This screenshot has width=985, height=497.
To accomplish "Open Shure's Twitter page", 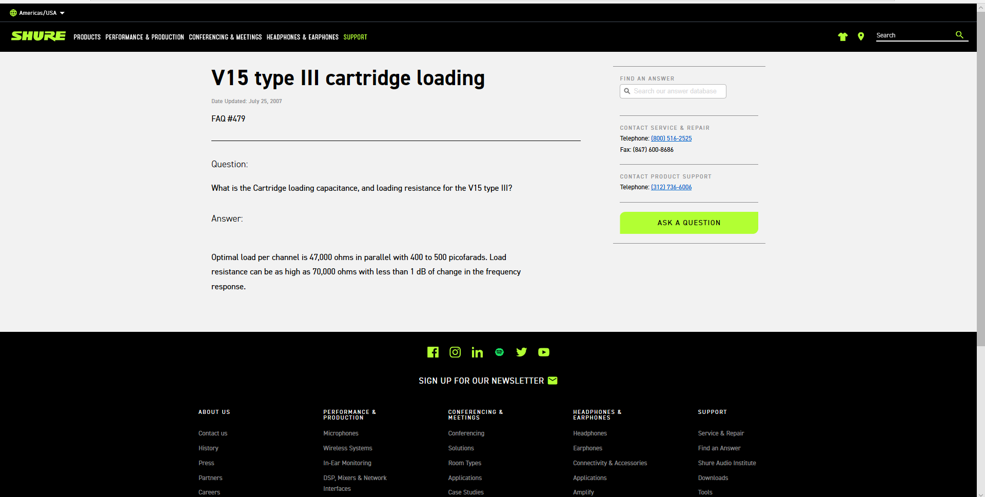I will 521,352.
